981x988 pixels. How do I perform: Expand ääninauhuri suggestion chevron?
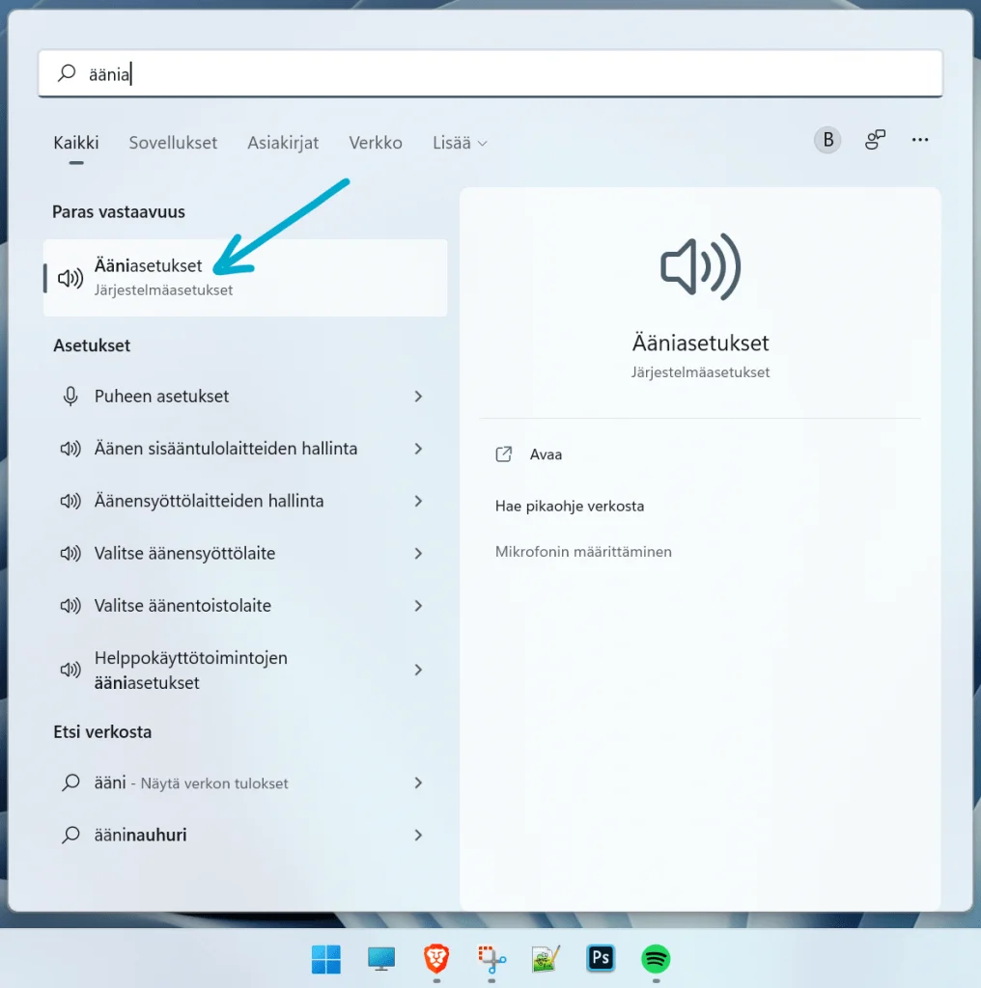418,835
